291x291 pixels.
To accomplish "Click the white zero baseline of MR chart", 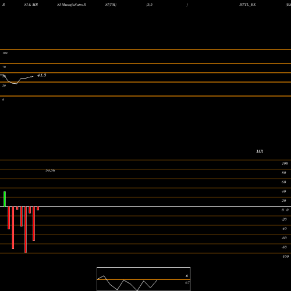I will pos(145,207).
